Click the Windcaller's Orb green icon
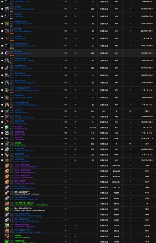 click(7, 127)
